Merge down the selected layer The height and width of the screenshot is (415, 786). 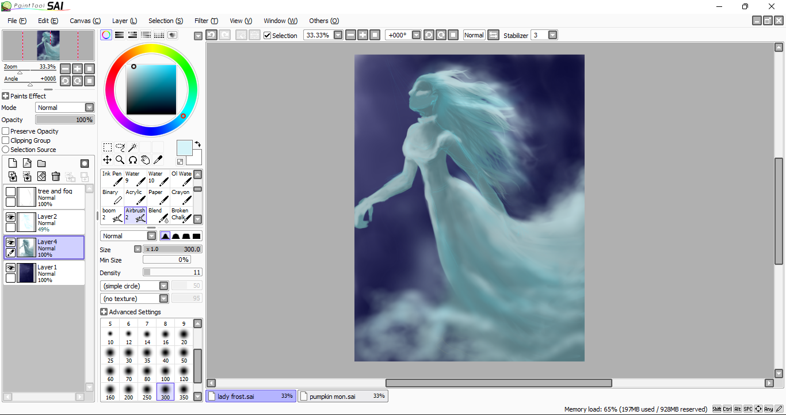point(27,177)
